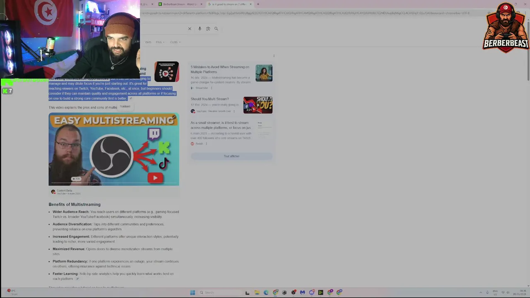Open the Malwarebytes taskbar icon
The height and width of the screenshot is (298, 530).
pos(302,293)
